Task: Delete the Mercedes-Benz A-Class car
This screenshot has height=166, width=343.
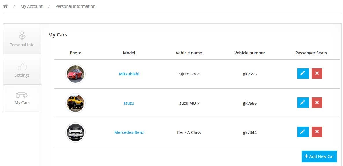Action: tap(317, 132)
